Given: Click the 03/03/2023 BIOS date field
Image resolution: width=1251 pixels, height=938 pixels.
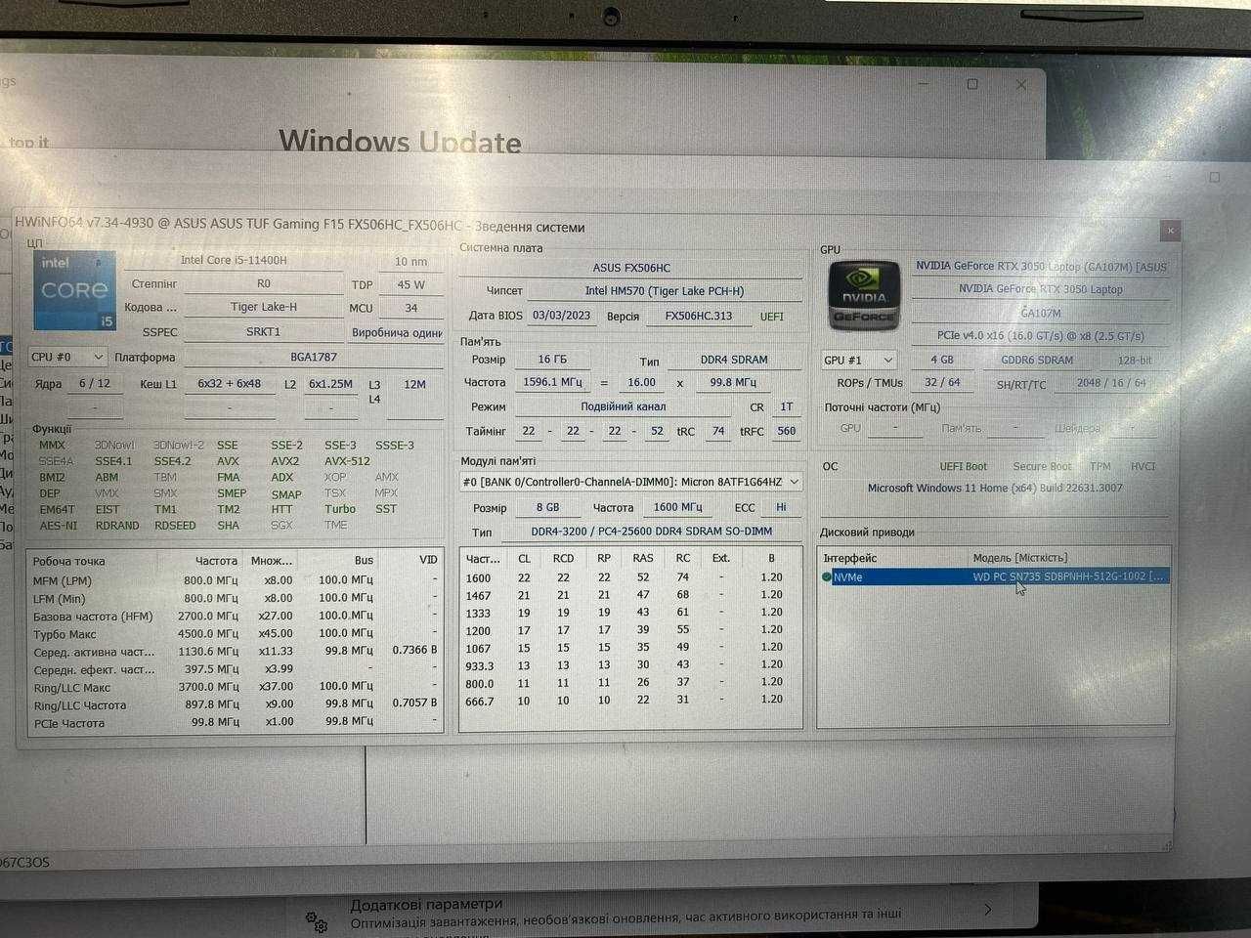Looking at the screenshot, I should [x=561, y=316].
